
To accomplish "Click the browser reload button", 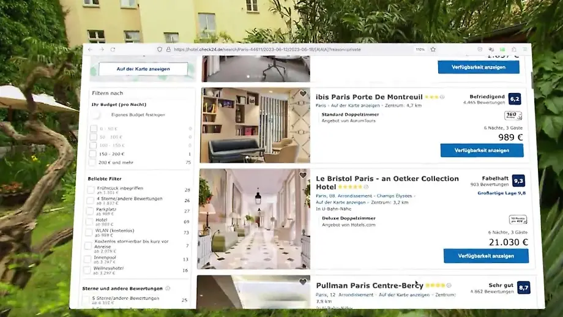I will [113, 50].
